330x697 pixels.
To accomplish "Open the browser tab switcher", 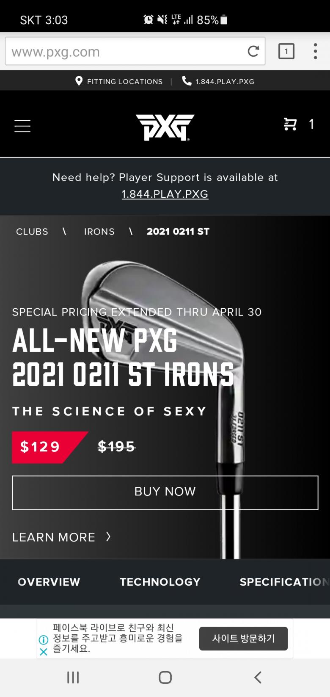I will pos(286,51).
